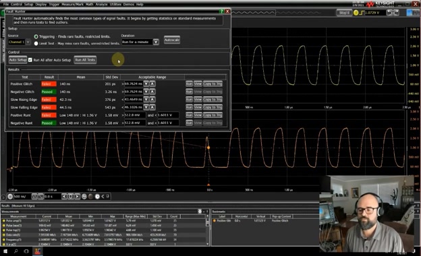Click the green Passed result for Negative Glitch
The height and width of the screenshot is (256, 421).
click(x=49, y=92)
